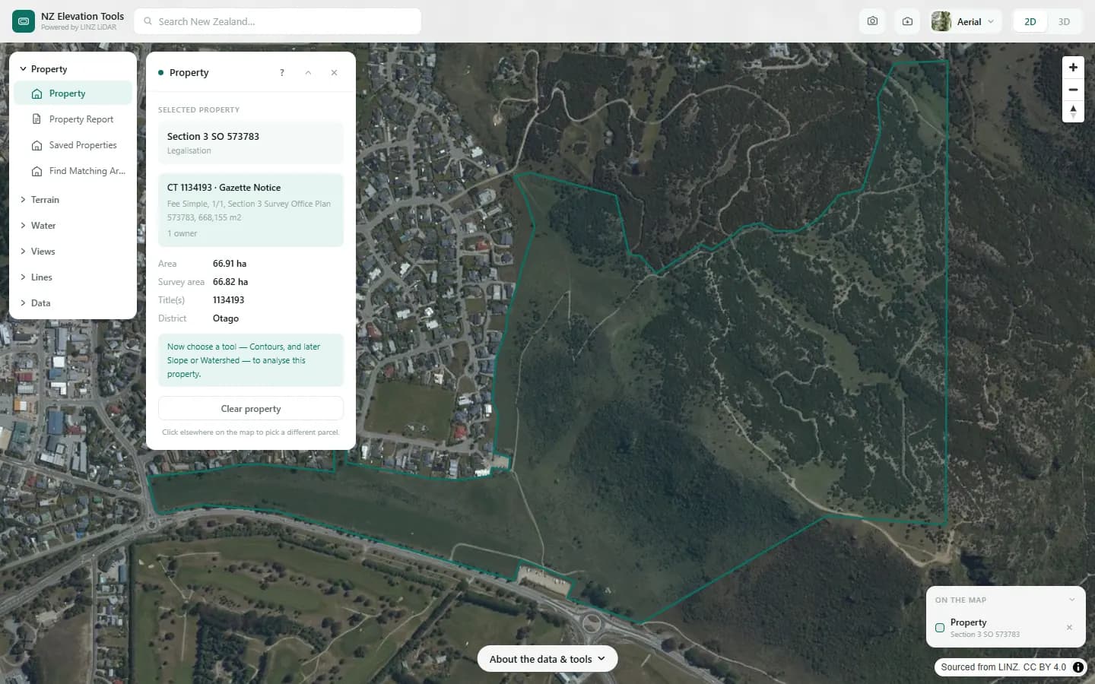This screenshot has width=1095, height=684.
Task: Click the document icon beside Property Report
Action: click(x=36, y=119)
